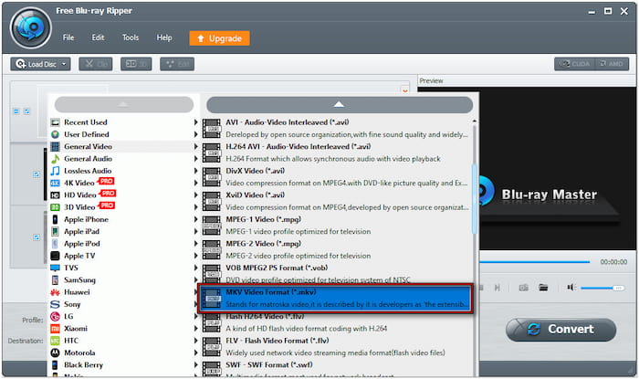Choose H.264 AVI format entry
The image size is (639, 379).
[x=337, y=153]
